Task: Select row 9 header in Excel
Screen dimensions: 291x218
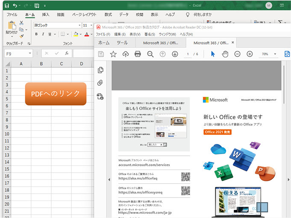Action: [7, 127]
